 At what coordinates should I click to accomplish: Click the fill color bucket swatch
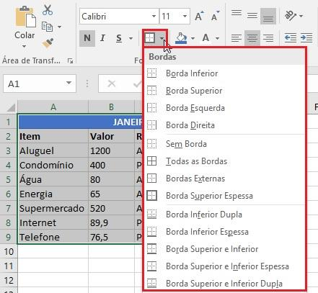click(181, 38)
